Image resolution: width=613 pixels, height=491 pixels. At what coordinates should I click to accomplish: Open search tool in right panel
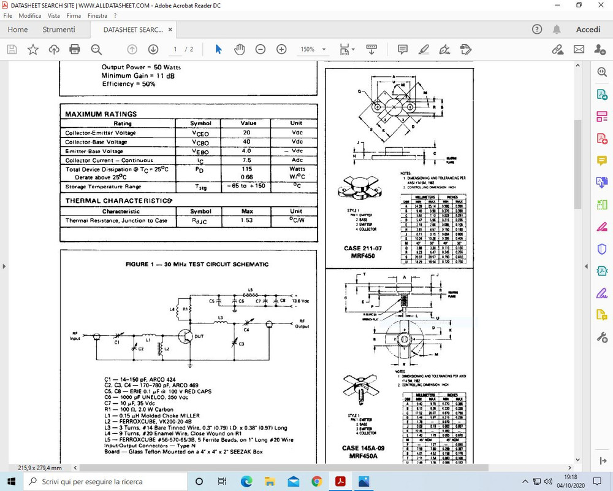[602, 72]
